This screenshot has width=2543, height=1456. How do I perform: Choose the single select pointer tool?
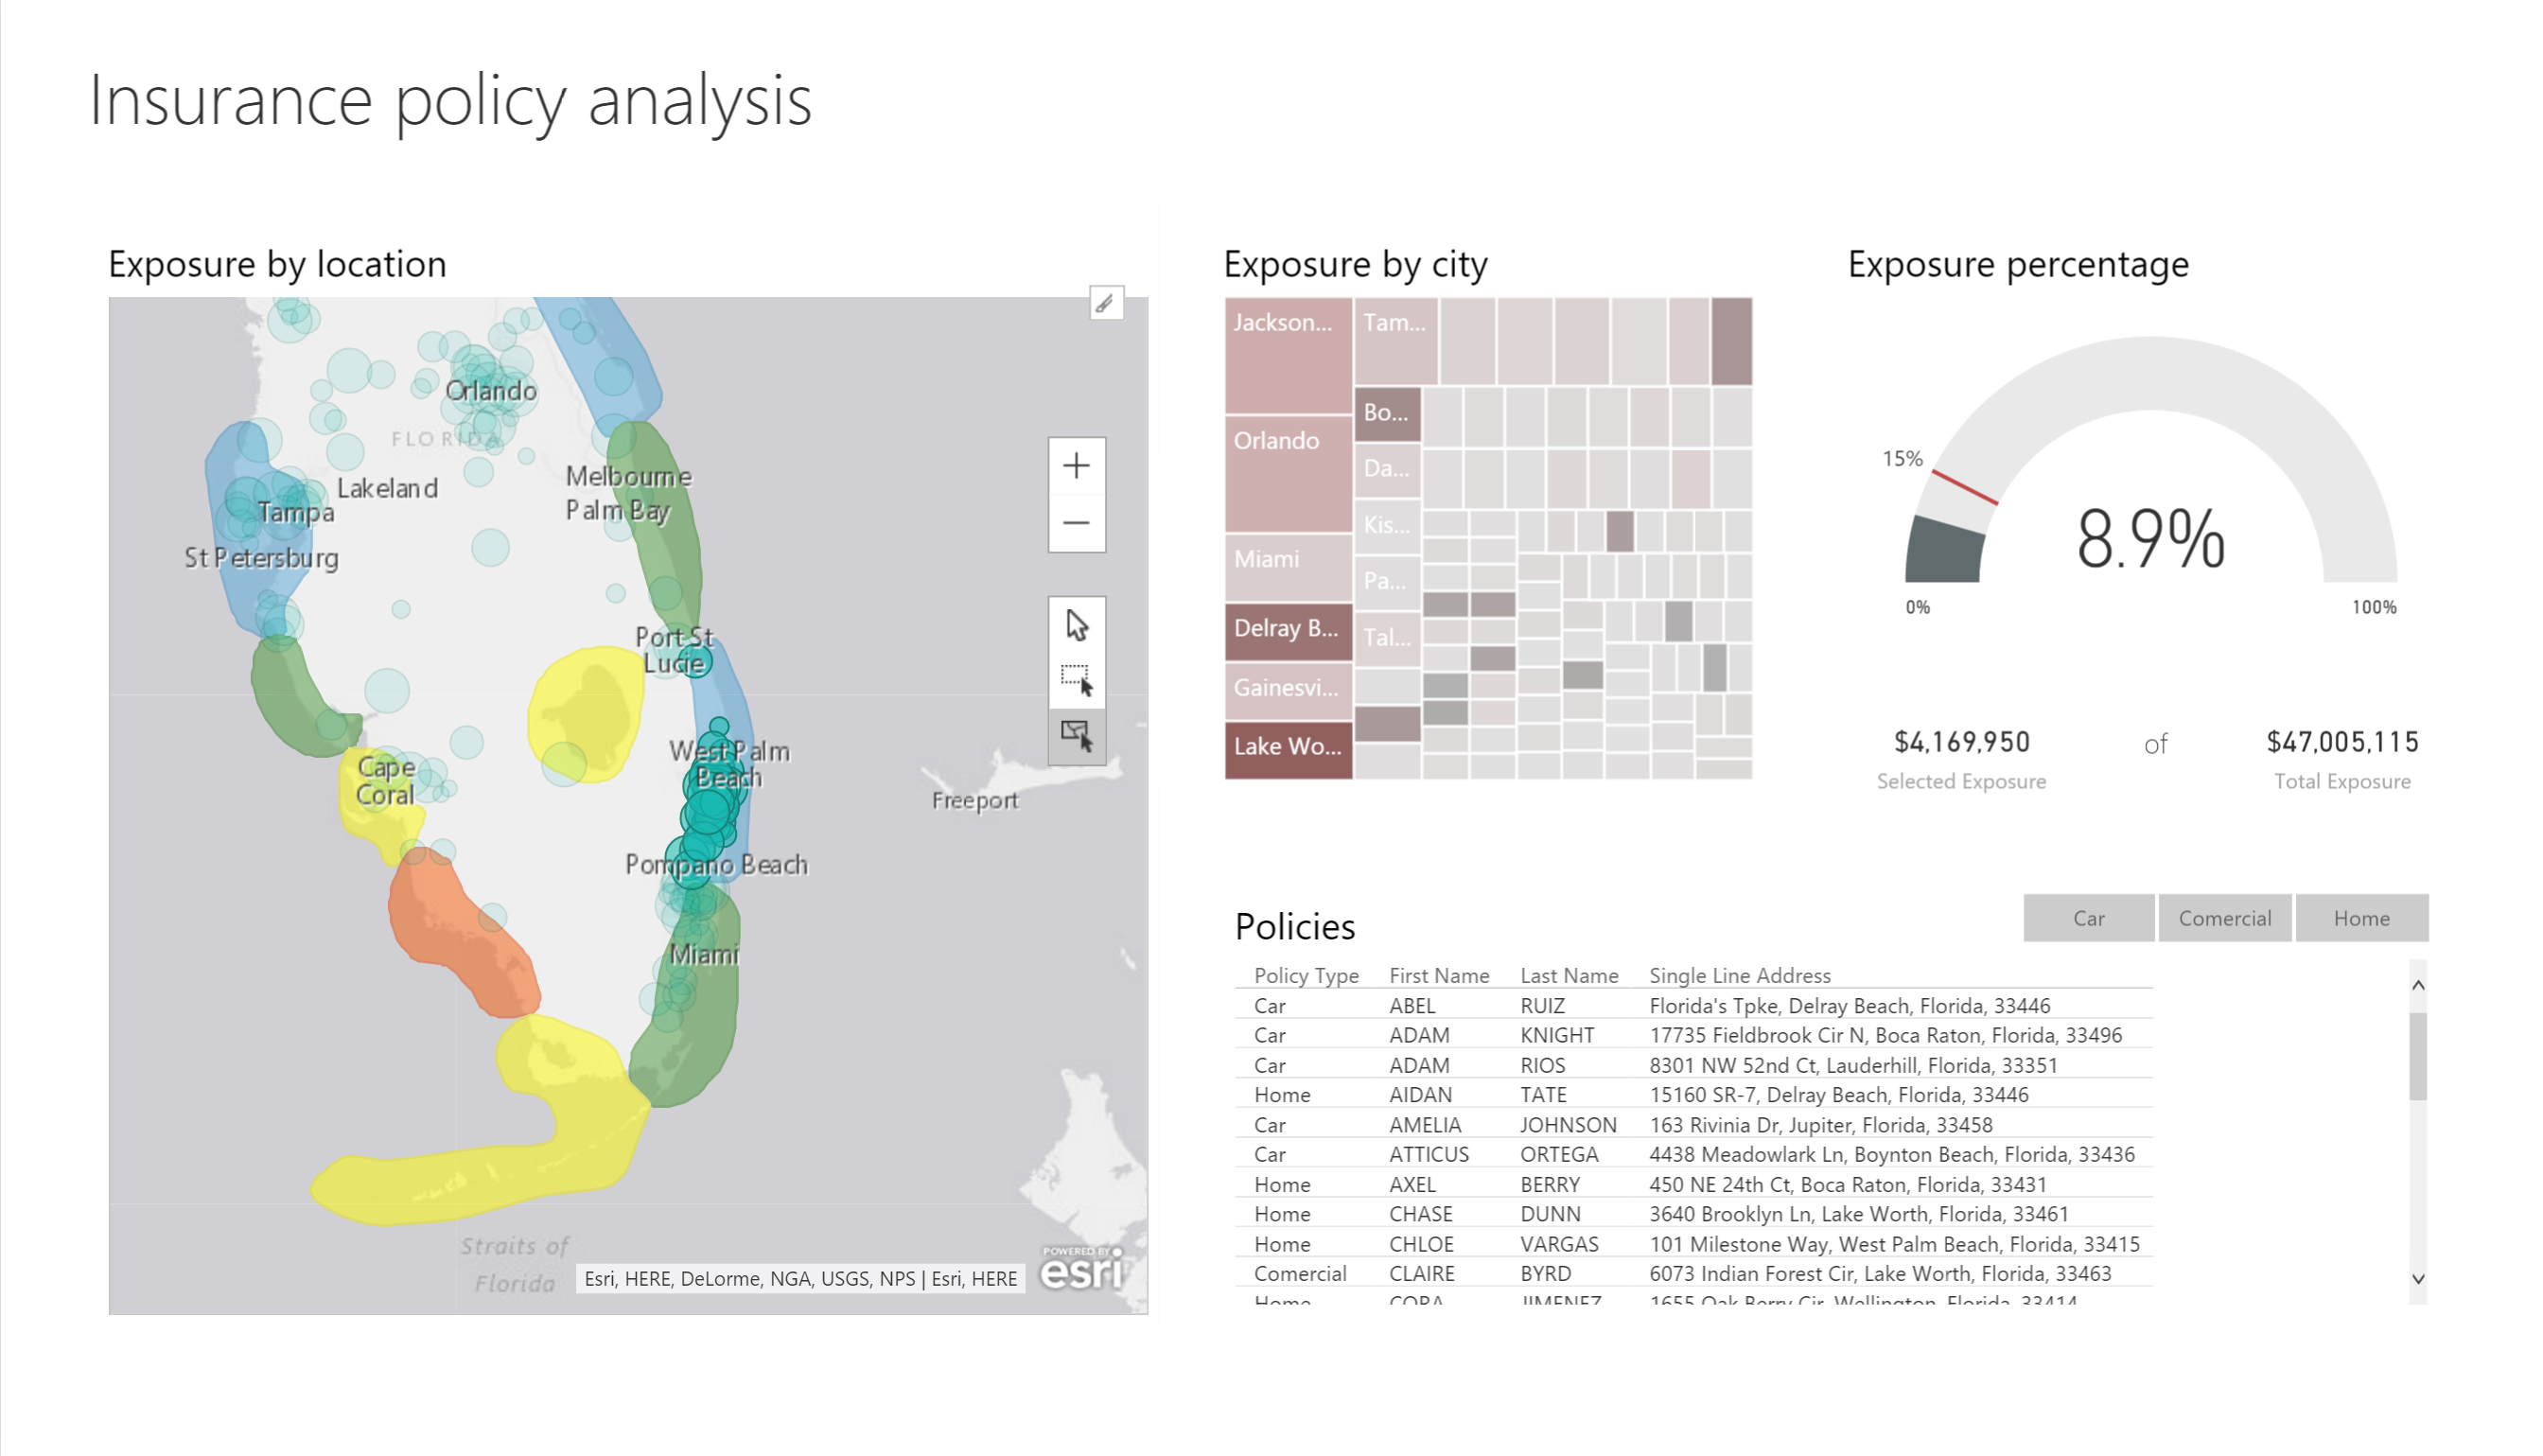pyautogui.click(x=1076, y=626)
